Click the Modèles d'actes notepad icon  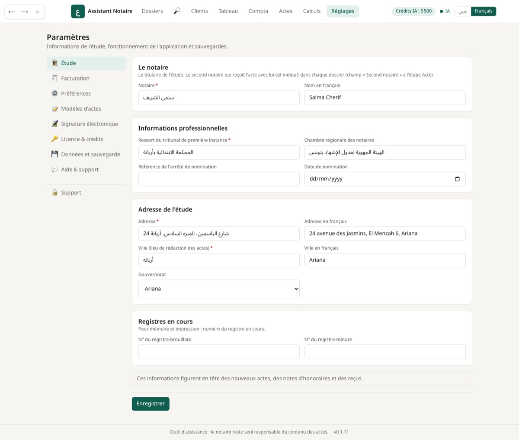tap(54, 109)
